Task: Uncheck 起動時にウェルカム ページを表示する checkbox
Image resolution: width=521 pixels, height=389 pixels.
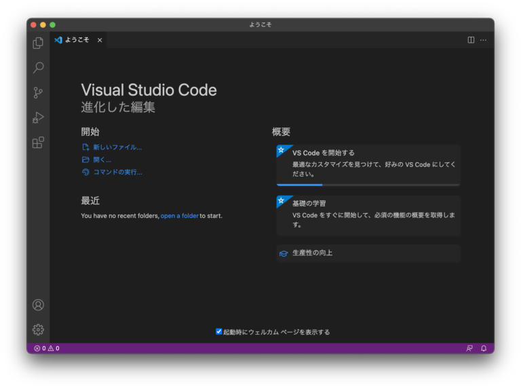Action: point(219,331)
